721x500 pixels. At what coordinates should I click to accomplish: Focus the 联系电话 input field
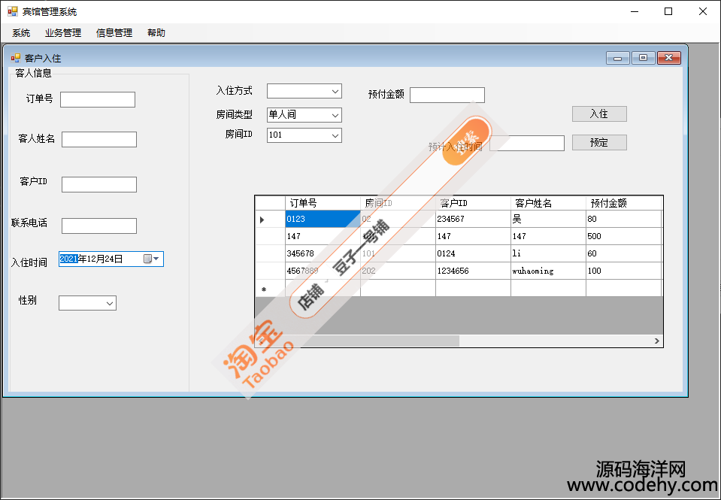point(99,226)
